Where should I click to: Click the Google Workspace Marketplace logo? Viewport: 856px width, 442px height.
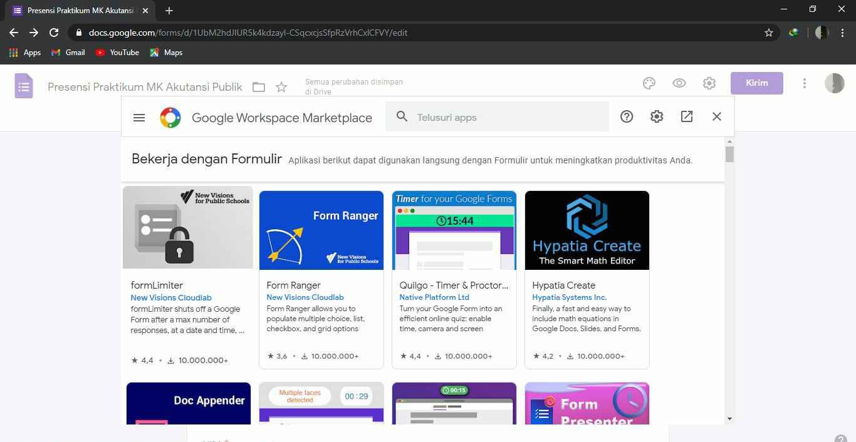[170, 117]
